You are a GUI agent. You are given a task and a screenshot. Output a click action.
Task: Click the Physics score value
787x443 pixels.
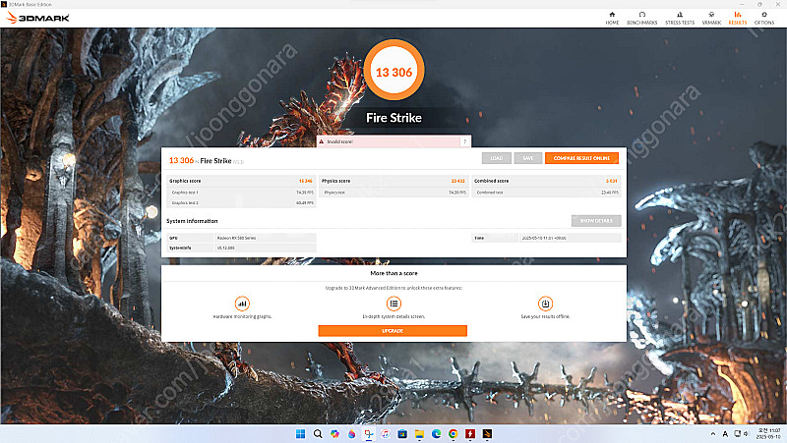click(457, 181)
